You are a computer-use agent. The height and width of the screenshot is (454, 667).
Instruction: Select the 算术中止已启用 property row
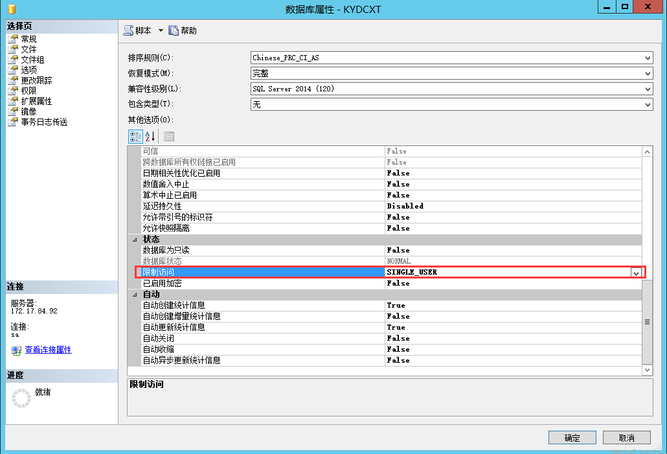click(391, 196)
